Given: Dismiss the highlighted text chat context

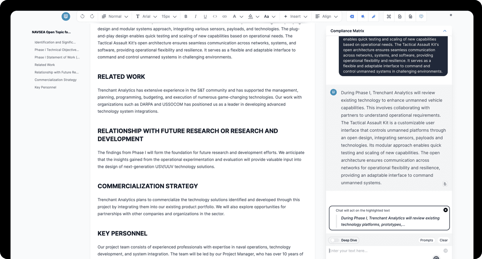Looking at the screenshot, I should [x=445, y=210].
